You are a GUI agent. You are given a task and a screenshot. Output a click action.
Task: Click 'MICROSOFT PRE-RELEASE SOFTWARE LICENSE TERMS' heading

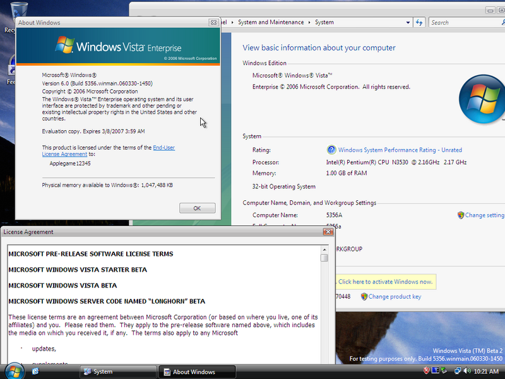(x=91, y=254)
